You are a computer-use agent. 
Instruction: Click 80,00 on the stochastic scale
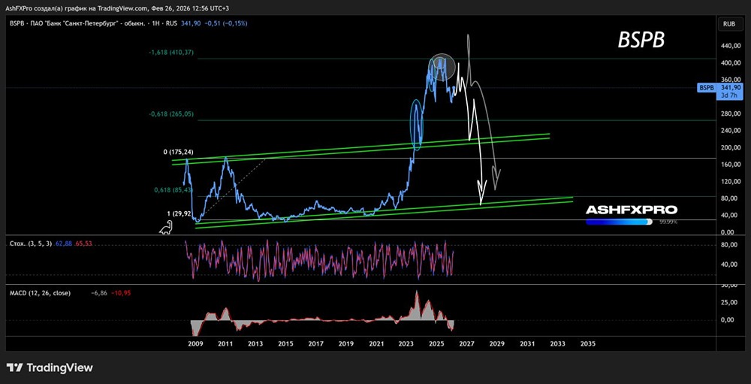[x=728, y=245]
